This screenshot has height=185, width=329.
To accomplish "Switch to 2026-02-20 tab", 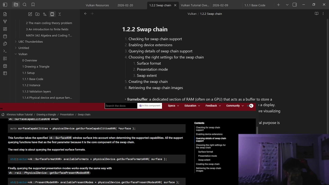I will [125, 5].
